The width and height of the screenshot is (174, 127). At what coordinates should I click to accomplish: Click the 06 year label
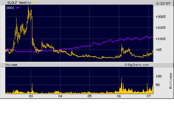119,96
